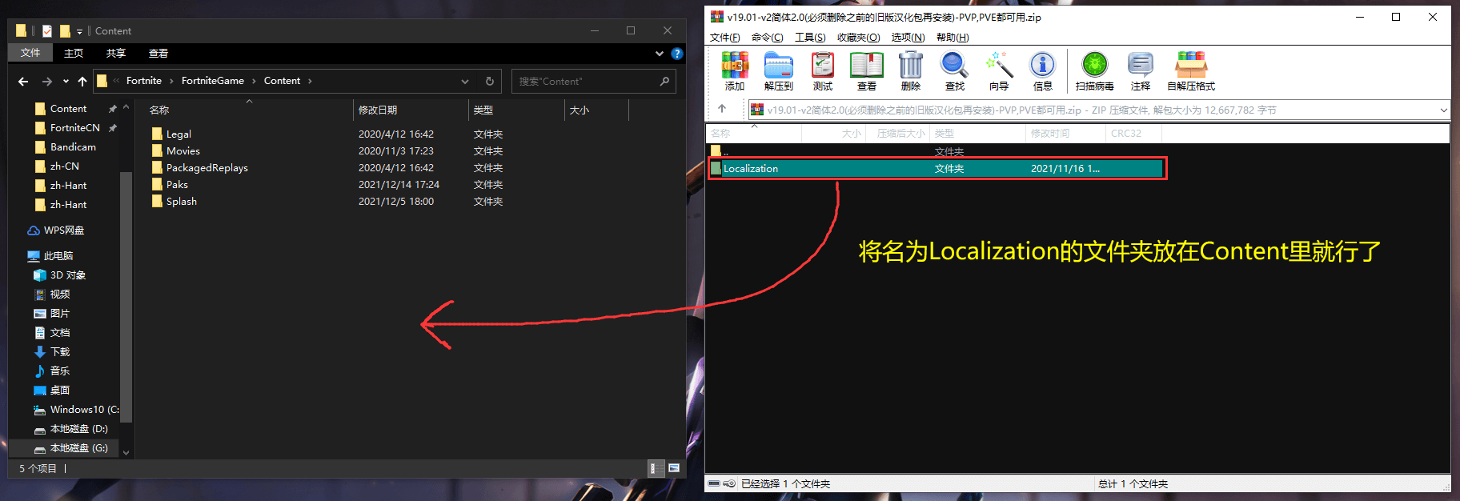Open the WinRAR 帮助(H) menu
This screenshot has height=501, width=1460.
click(x=952, y=38)
